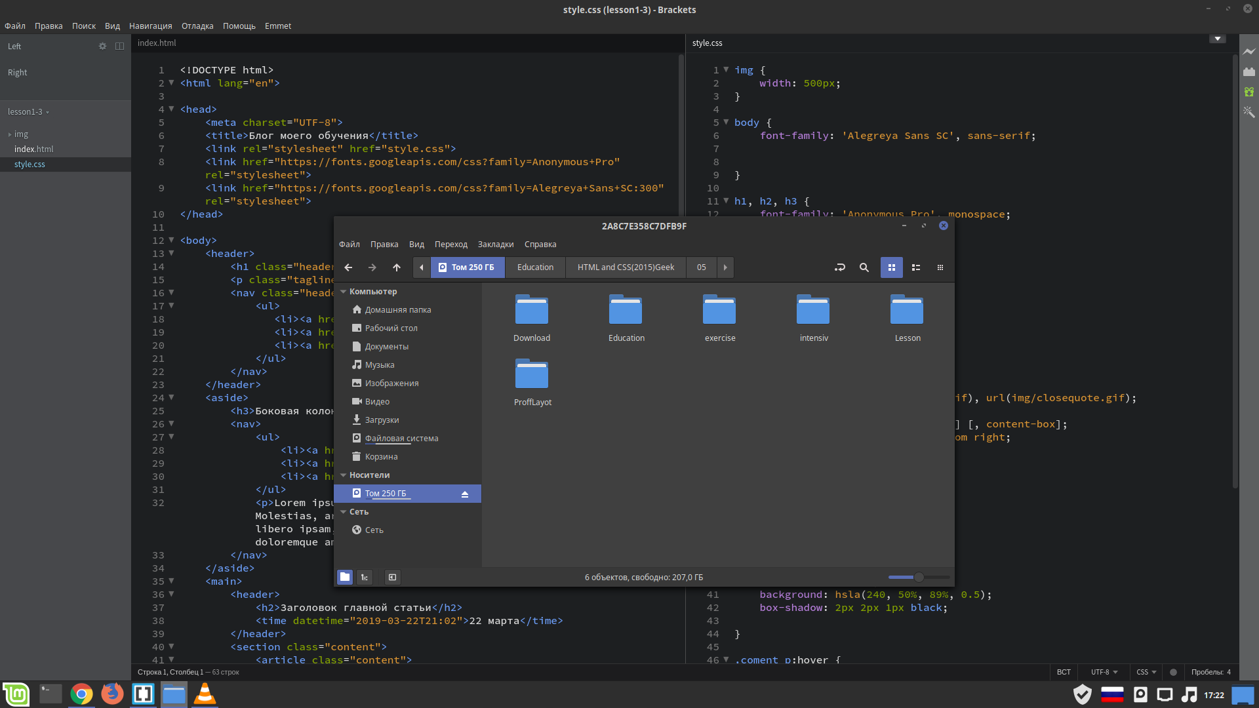Screen dimensions: 1259x708
Task: Toggle location entry icon in file manager toolbar
Action: tap(840, 267)
